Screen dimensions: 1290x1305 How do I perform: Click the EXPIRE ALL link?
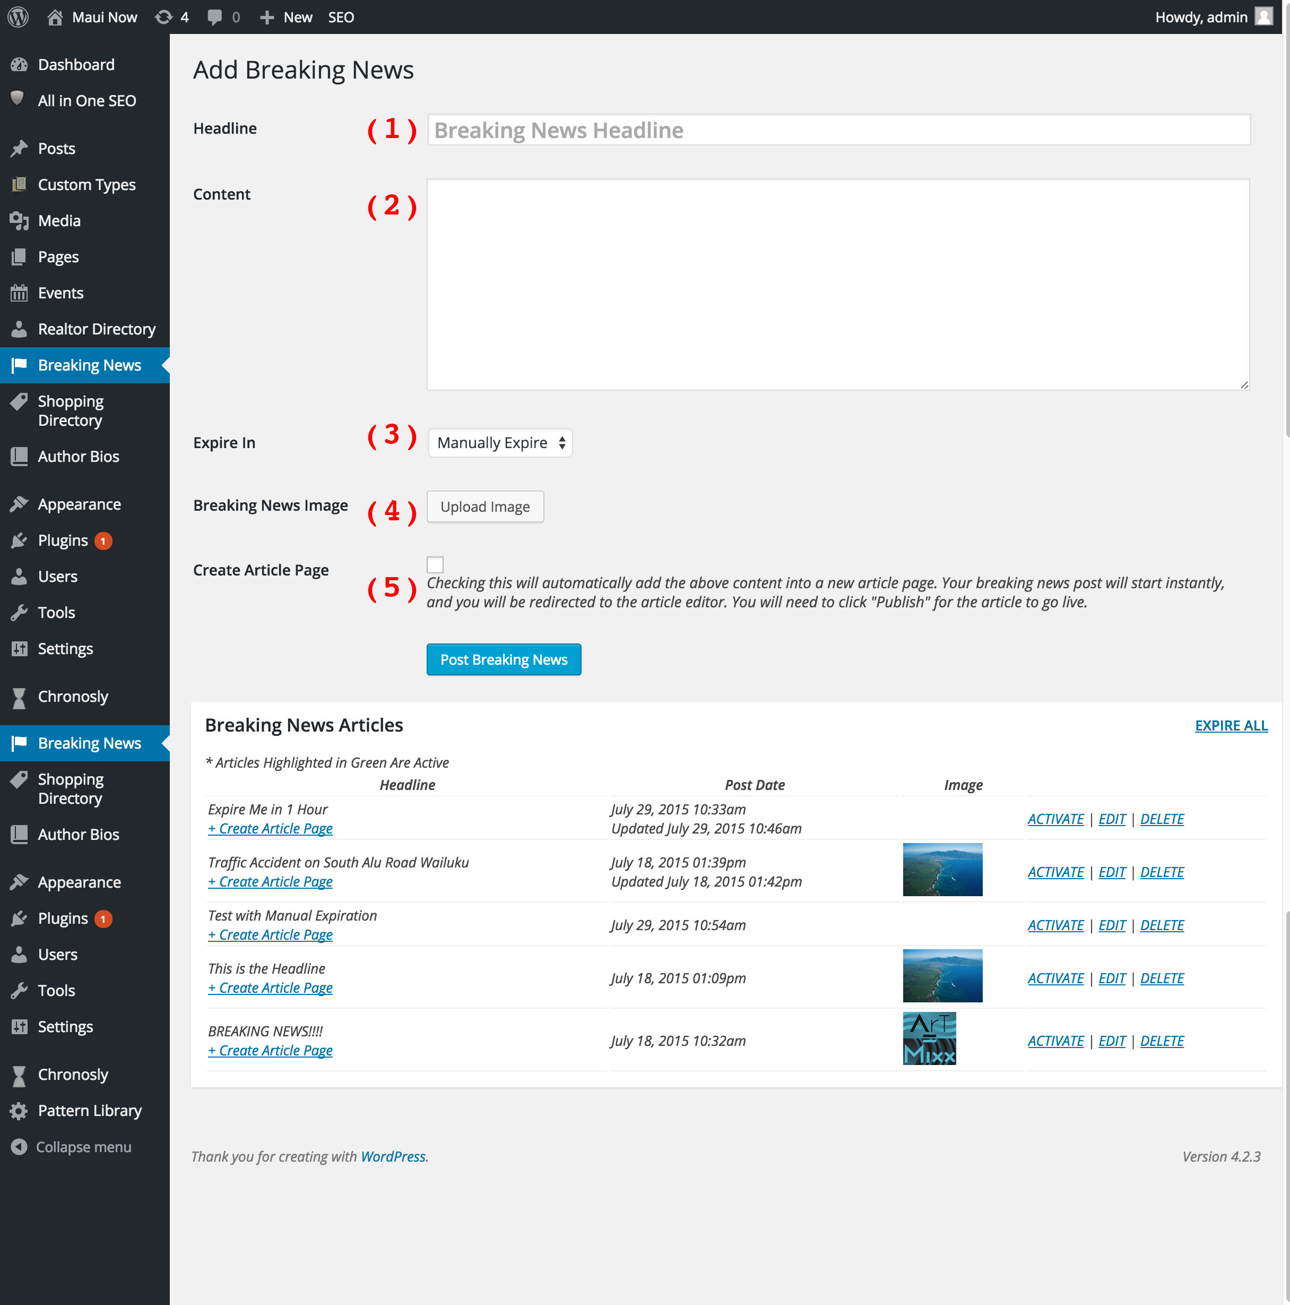click(1231, 725)
